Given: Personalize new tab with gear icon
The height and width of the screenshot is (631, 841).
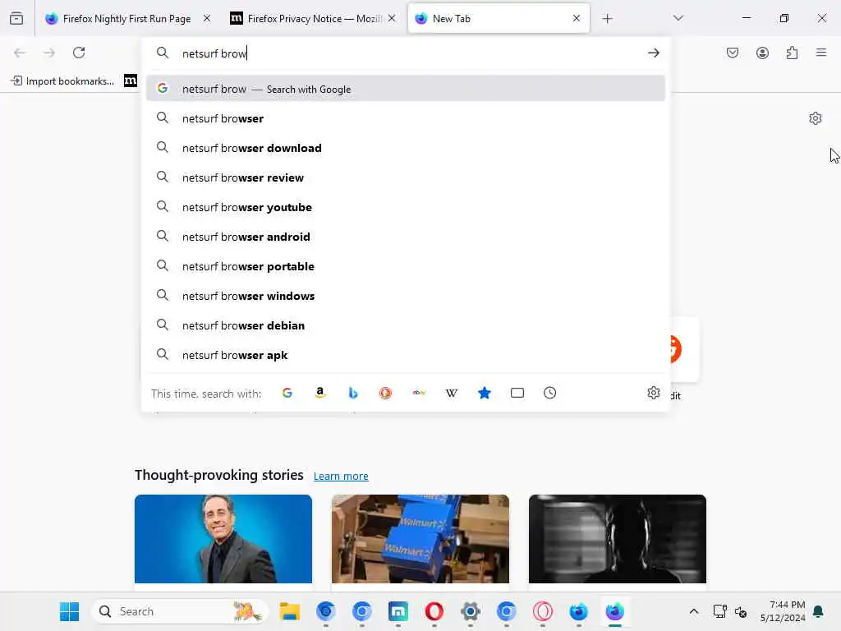Looking at the screenshot, I should [x=816, y=118].
